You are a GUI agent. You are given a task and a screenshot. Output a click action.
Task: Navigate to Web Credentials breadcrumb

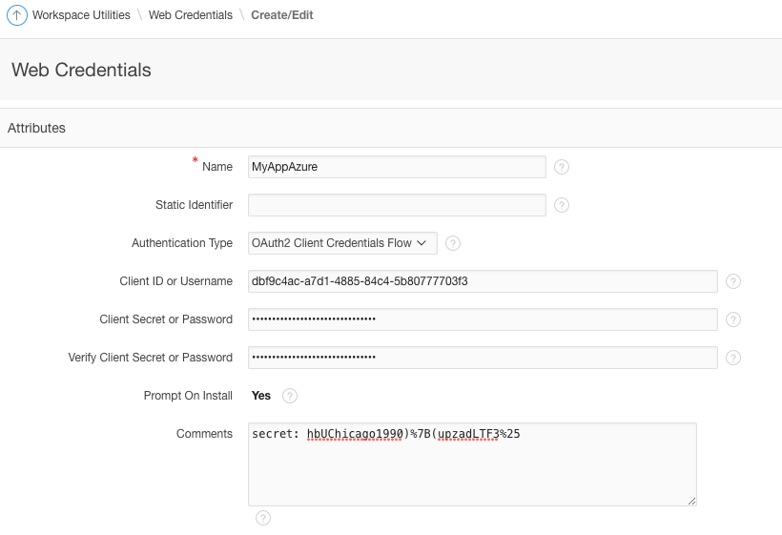coord(191,15)
